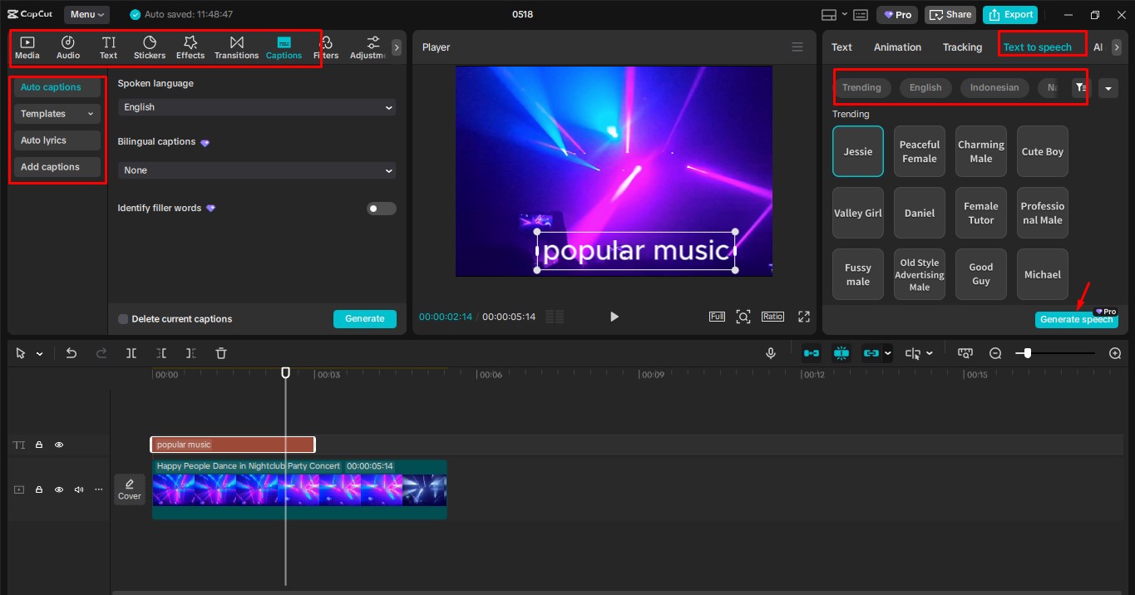1135x595 pixels.
Task: Expand the Bilingual captions dropdown
Action: point(255,170)
